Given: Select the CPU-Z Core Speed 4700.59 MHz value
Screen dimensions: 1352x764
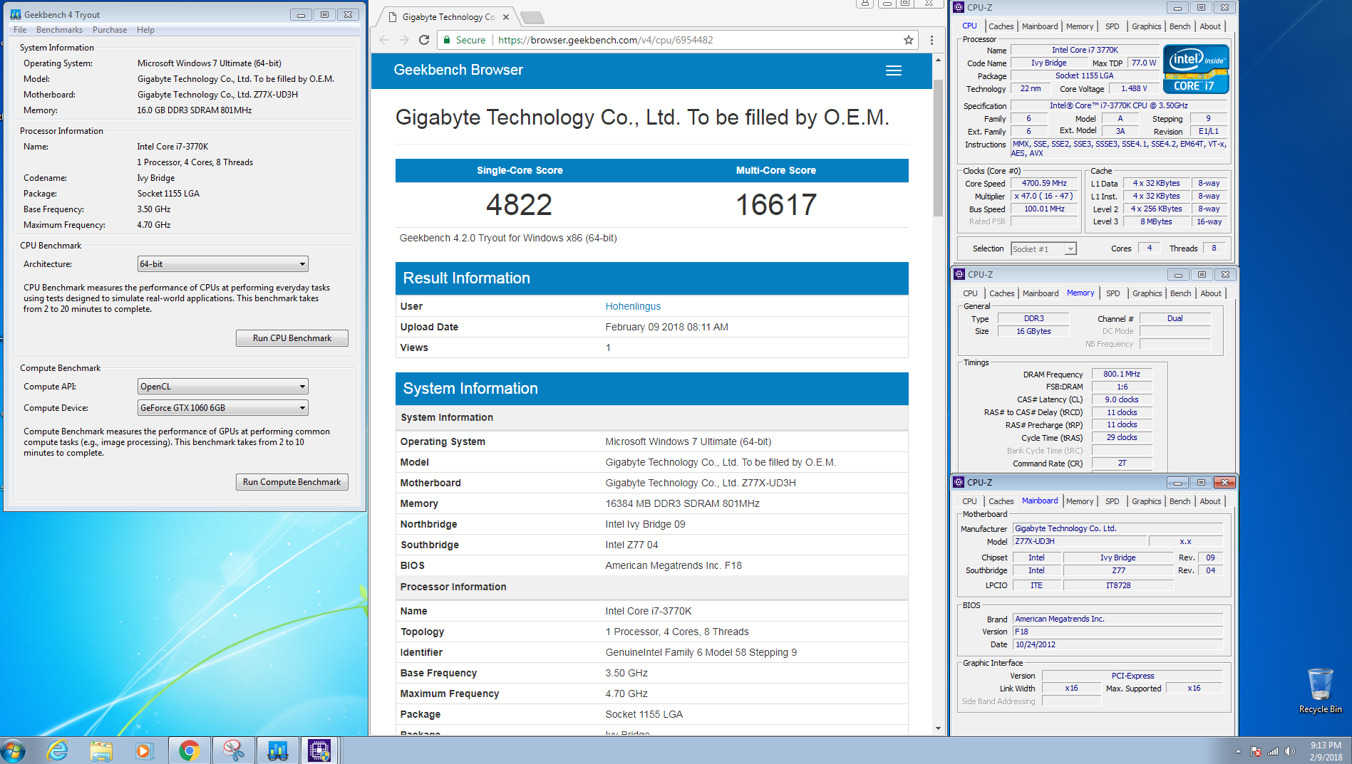Looking at the screenshot, I should coord(1044,183).
